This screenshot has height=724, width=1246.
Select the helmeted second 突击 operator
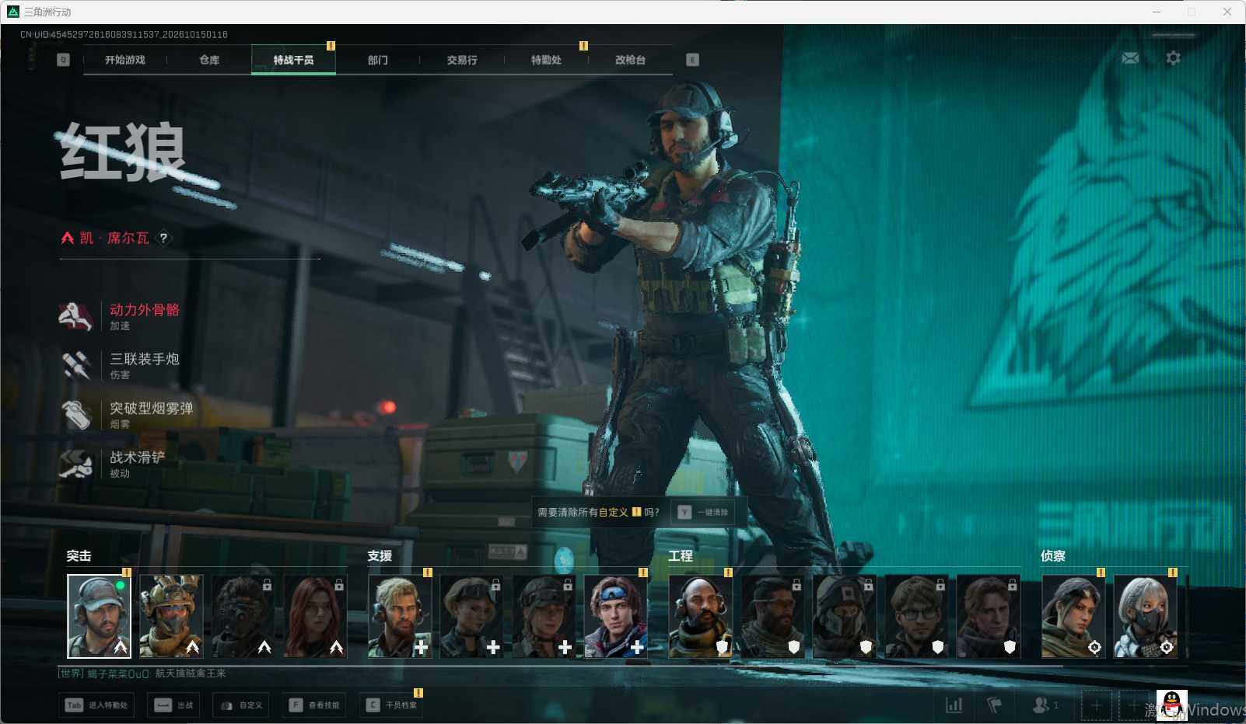point(171,617)
